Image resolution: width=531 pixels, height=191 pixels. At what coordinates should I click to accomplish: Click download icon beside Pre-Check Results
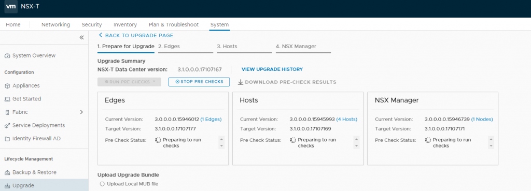click(x=241, y=82)
